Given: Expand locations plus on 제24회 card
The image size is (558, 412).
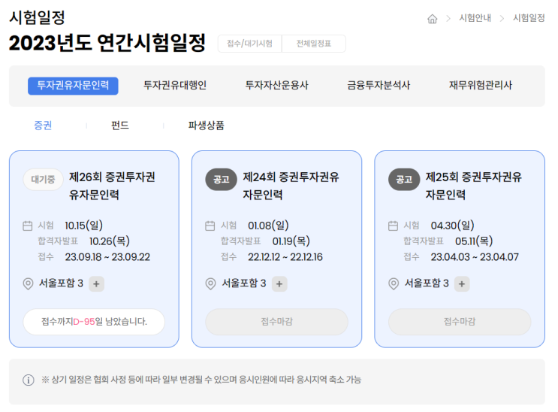Looking at the screenshot, I should [279, 284].
